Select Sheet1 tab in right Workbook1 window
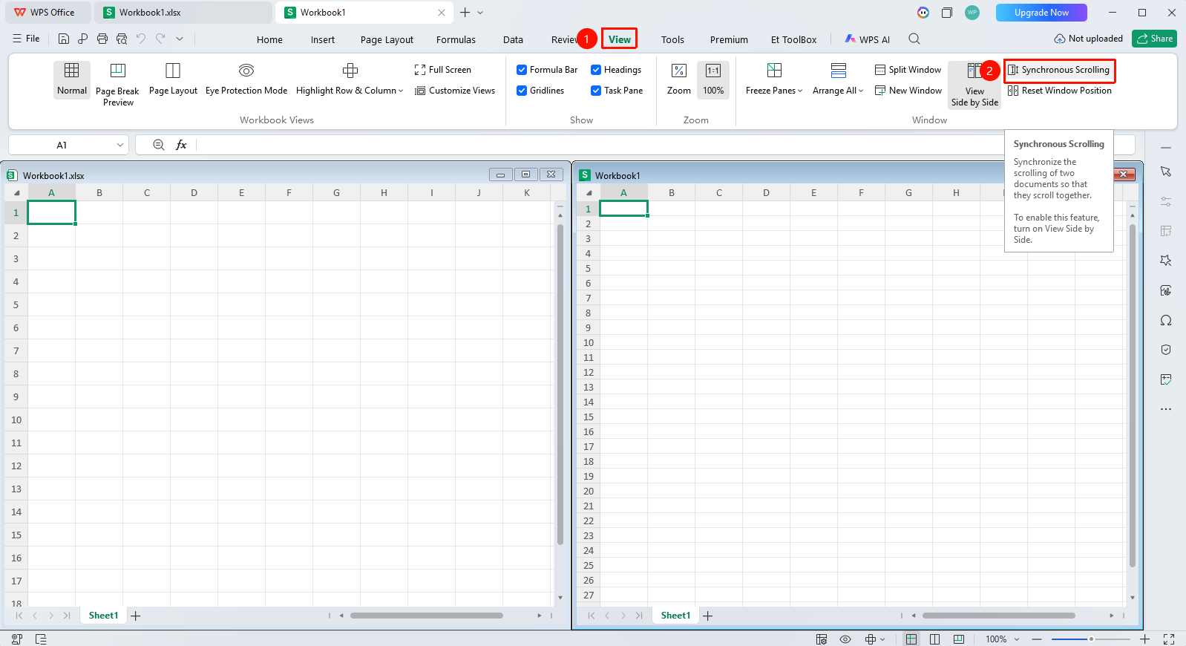The image size is (1186, 646). click(675, 616)
